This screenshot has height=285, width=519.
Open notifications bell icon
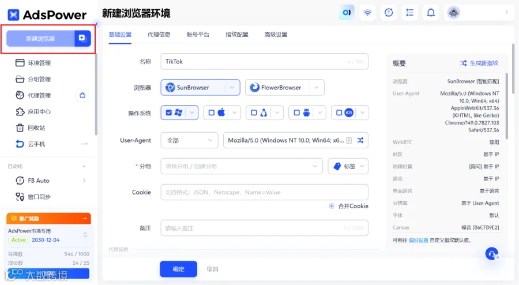431,13
